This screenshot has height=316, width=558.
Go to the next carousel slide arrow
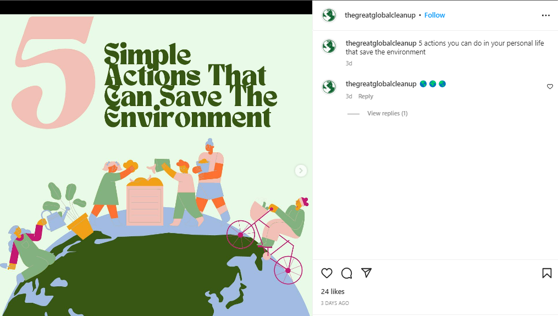point(301,171)
